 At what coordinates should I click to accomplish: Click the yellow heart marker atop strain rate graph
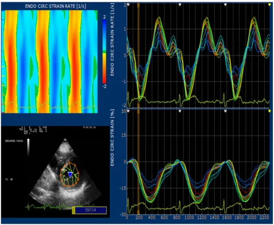(270, 5)
